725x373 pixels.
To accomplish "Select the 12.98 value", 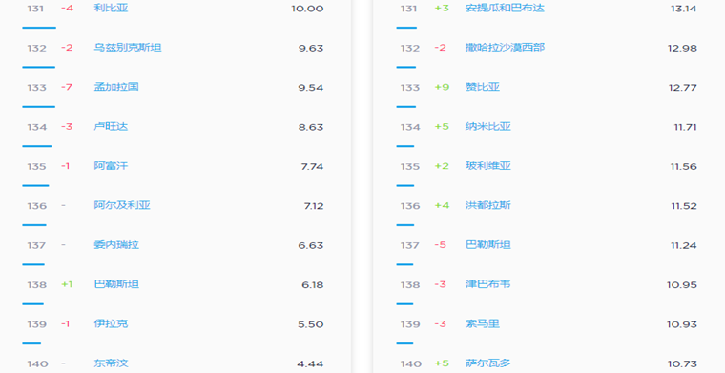I will 682,48.
